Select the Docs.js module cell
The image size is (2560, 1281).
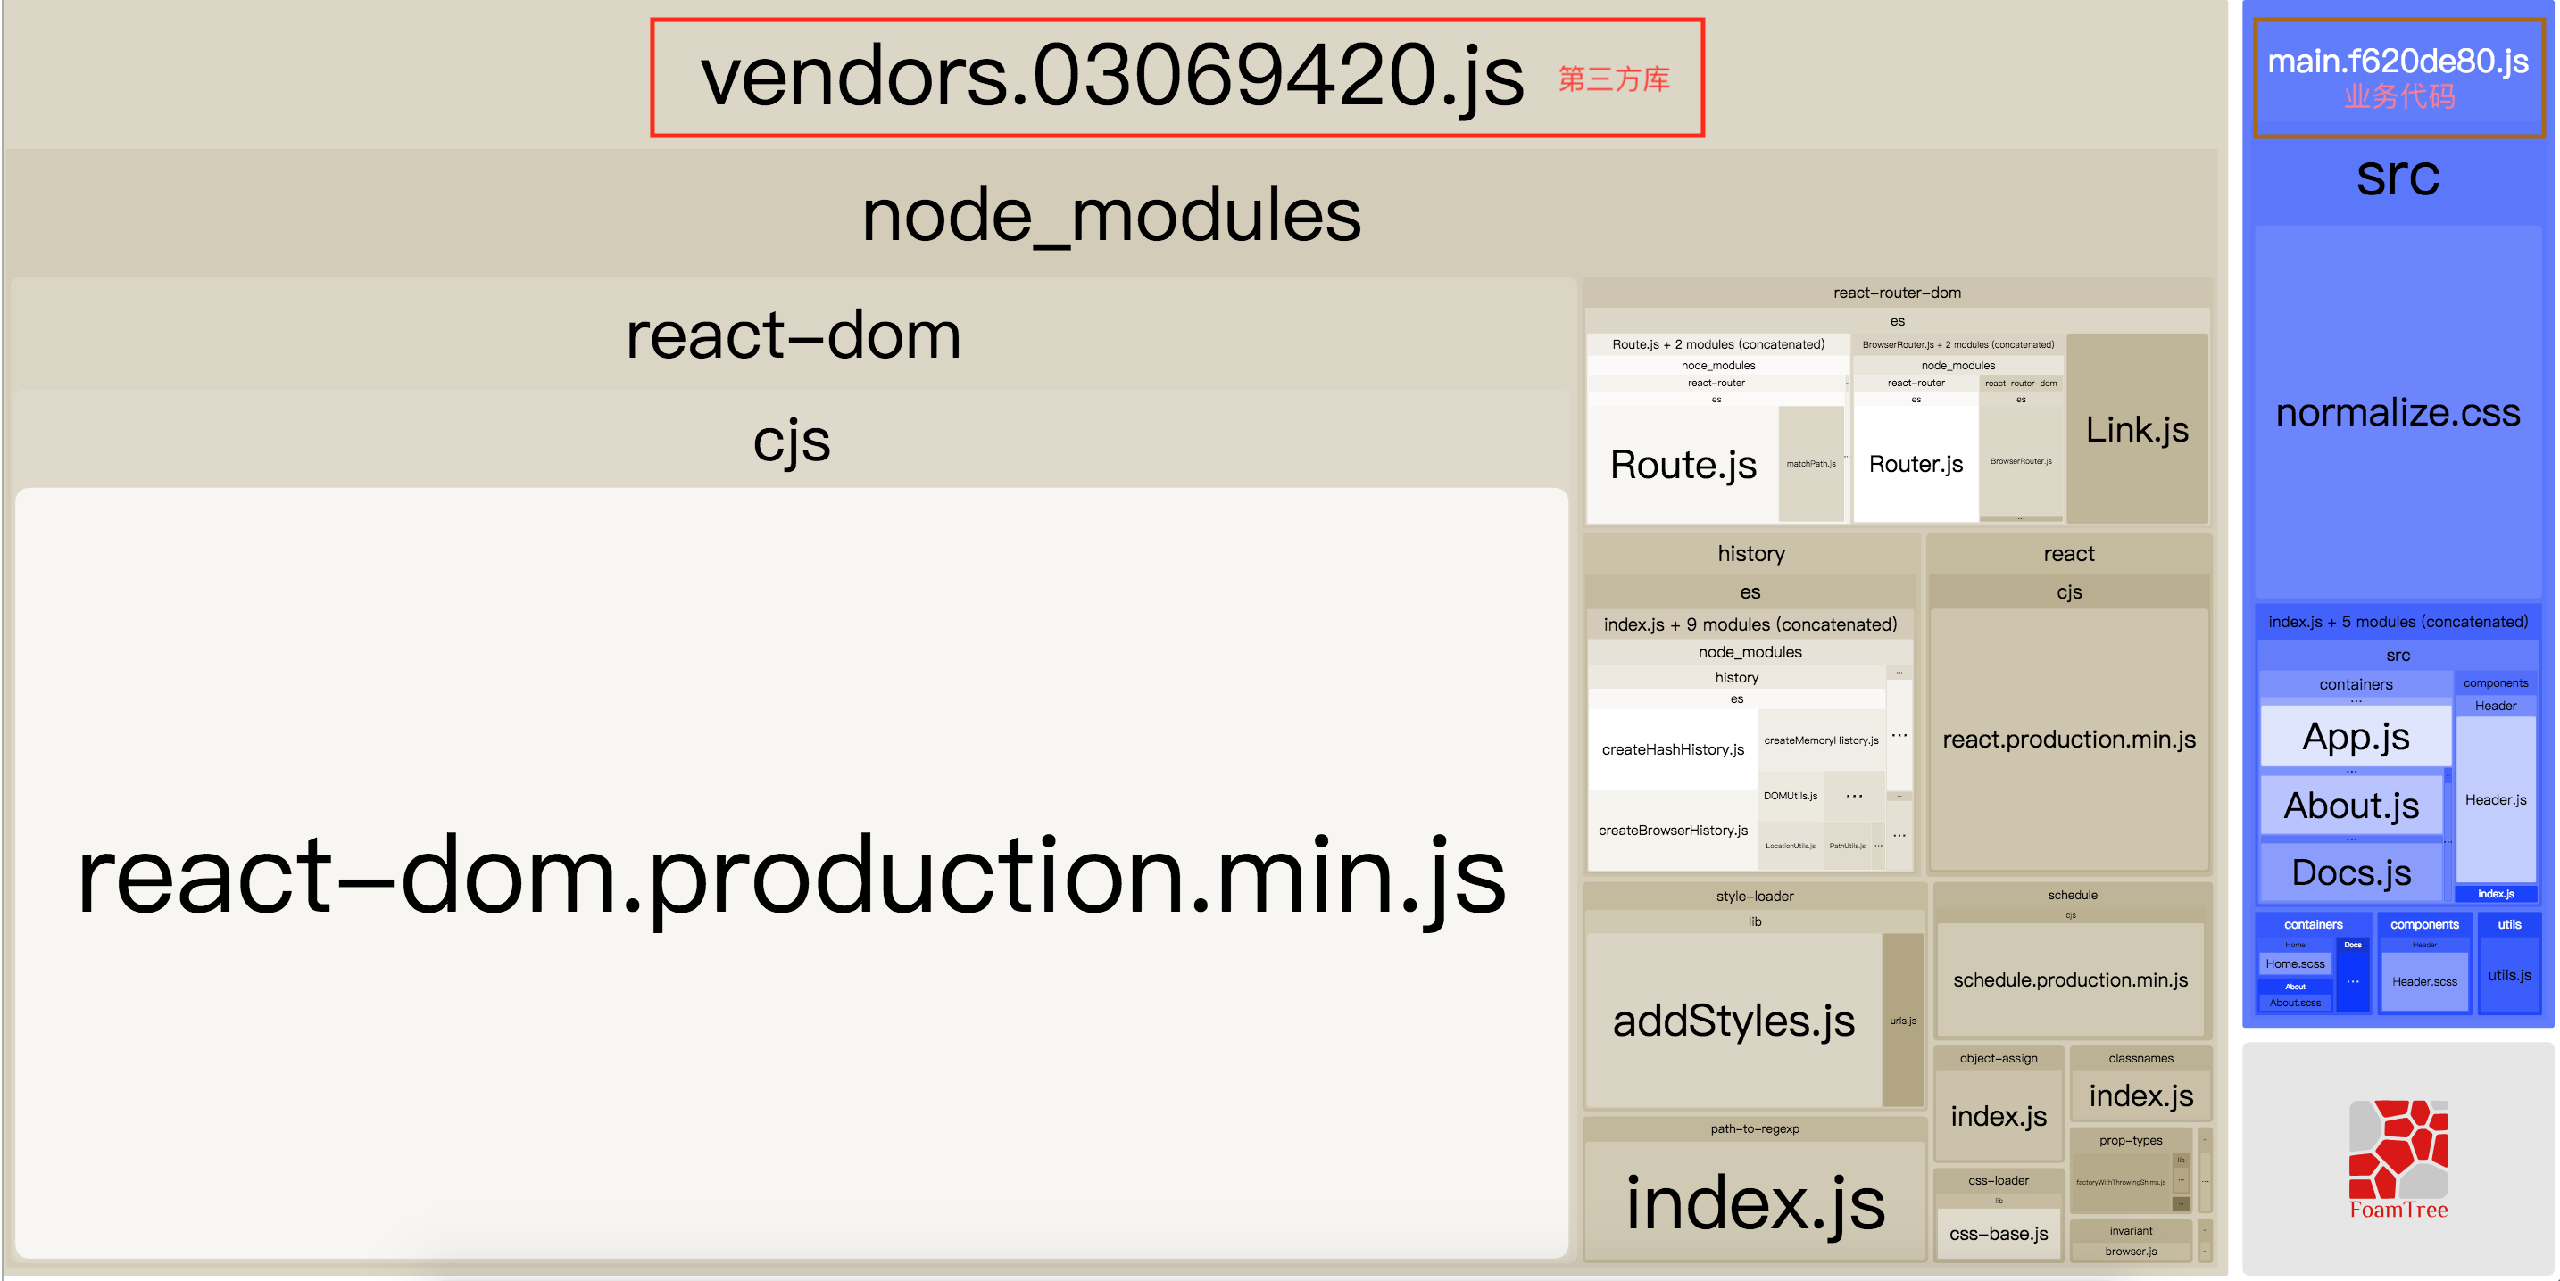(x=2350, y=872)
